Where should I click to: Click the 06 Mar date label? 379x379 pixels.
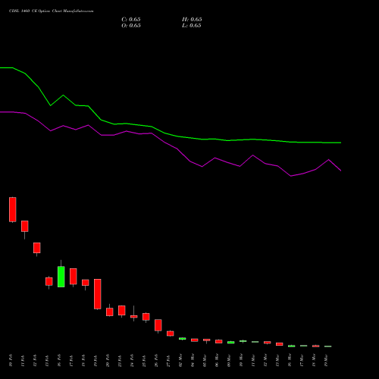(x=217, y=360)
